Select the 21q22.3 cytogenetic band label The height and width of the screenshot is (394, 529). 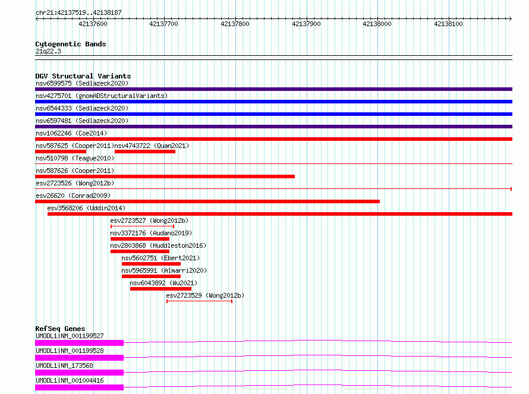(x=48, y=51)
